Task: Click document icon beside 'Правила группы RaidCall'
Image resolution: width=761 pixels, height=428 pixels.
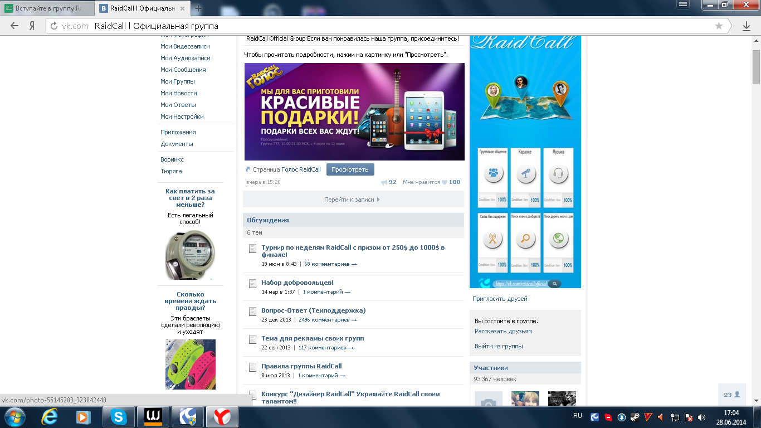Action: coord(252,367)
